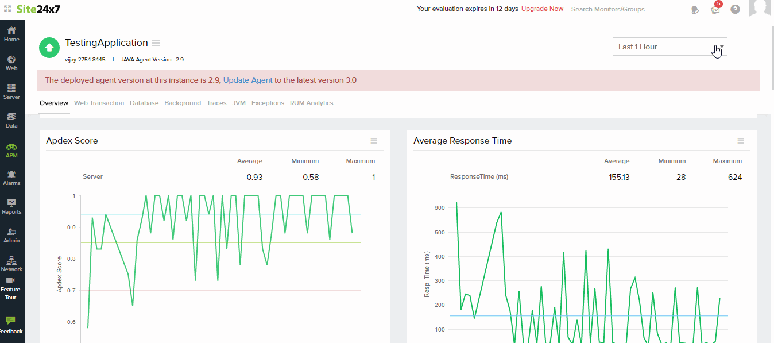Image resolution: width=774 pixels, height=343 pixels.
Task: Open Apdex Score panel options menu
Action: coord(374,141)
